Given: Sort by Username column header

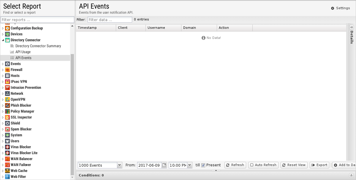Looking at the screenshot, I should point(164,28).
